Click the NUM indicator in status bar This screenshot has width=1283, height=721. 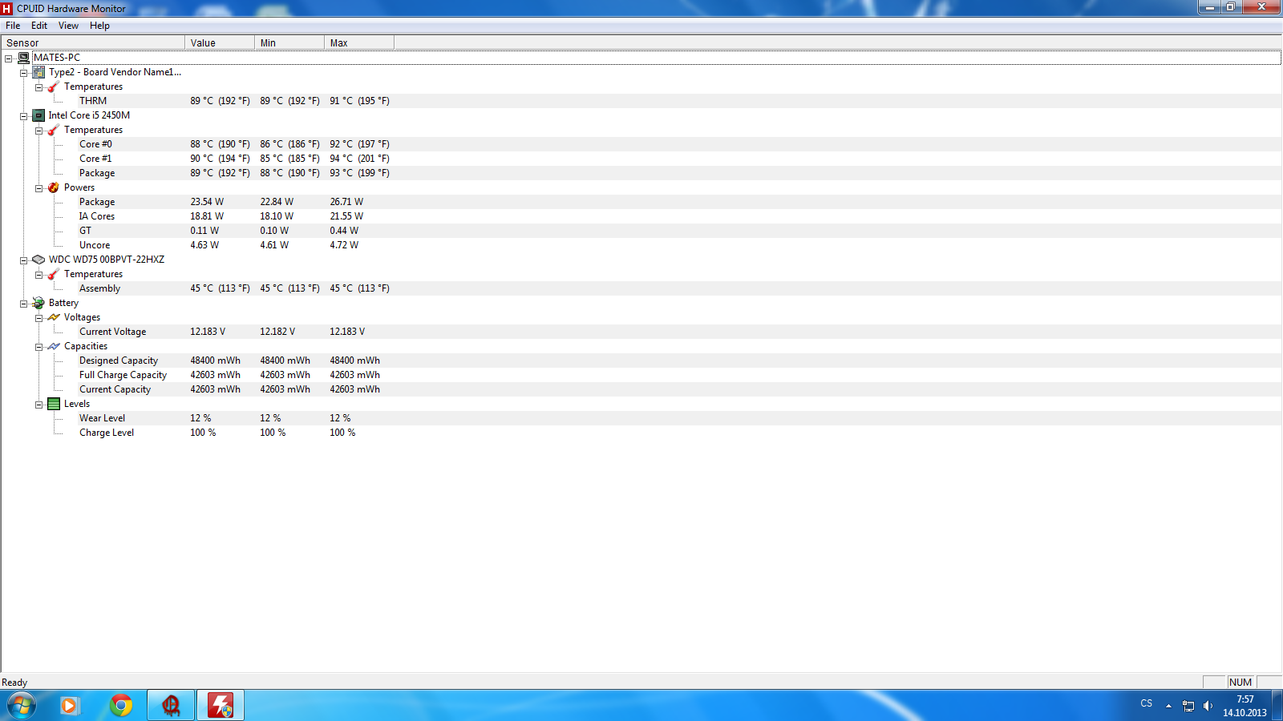point(1241,683)
